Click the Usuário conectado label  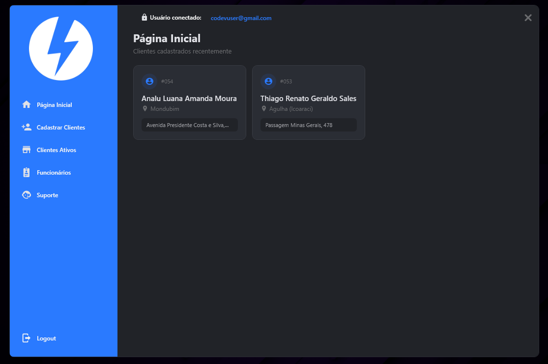pos(176,18)
